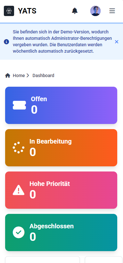Click the warning triangle icon
123x263 pixels.
(x=19, y=190)
